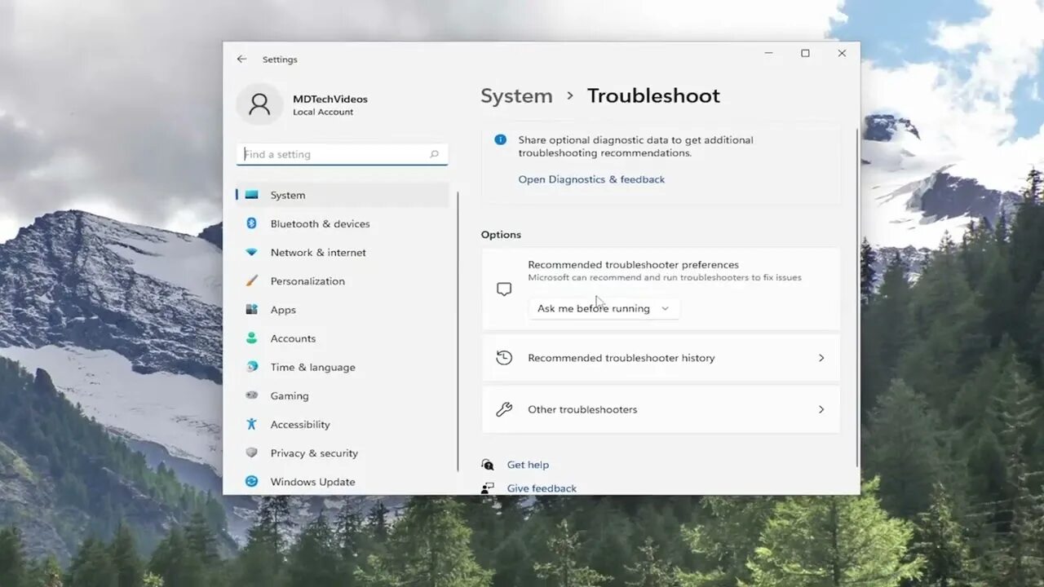This screenshot has width=1044, height=587.
Task: Click the blue info icon by diagnostic message
Action: [501, 140]
